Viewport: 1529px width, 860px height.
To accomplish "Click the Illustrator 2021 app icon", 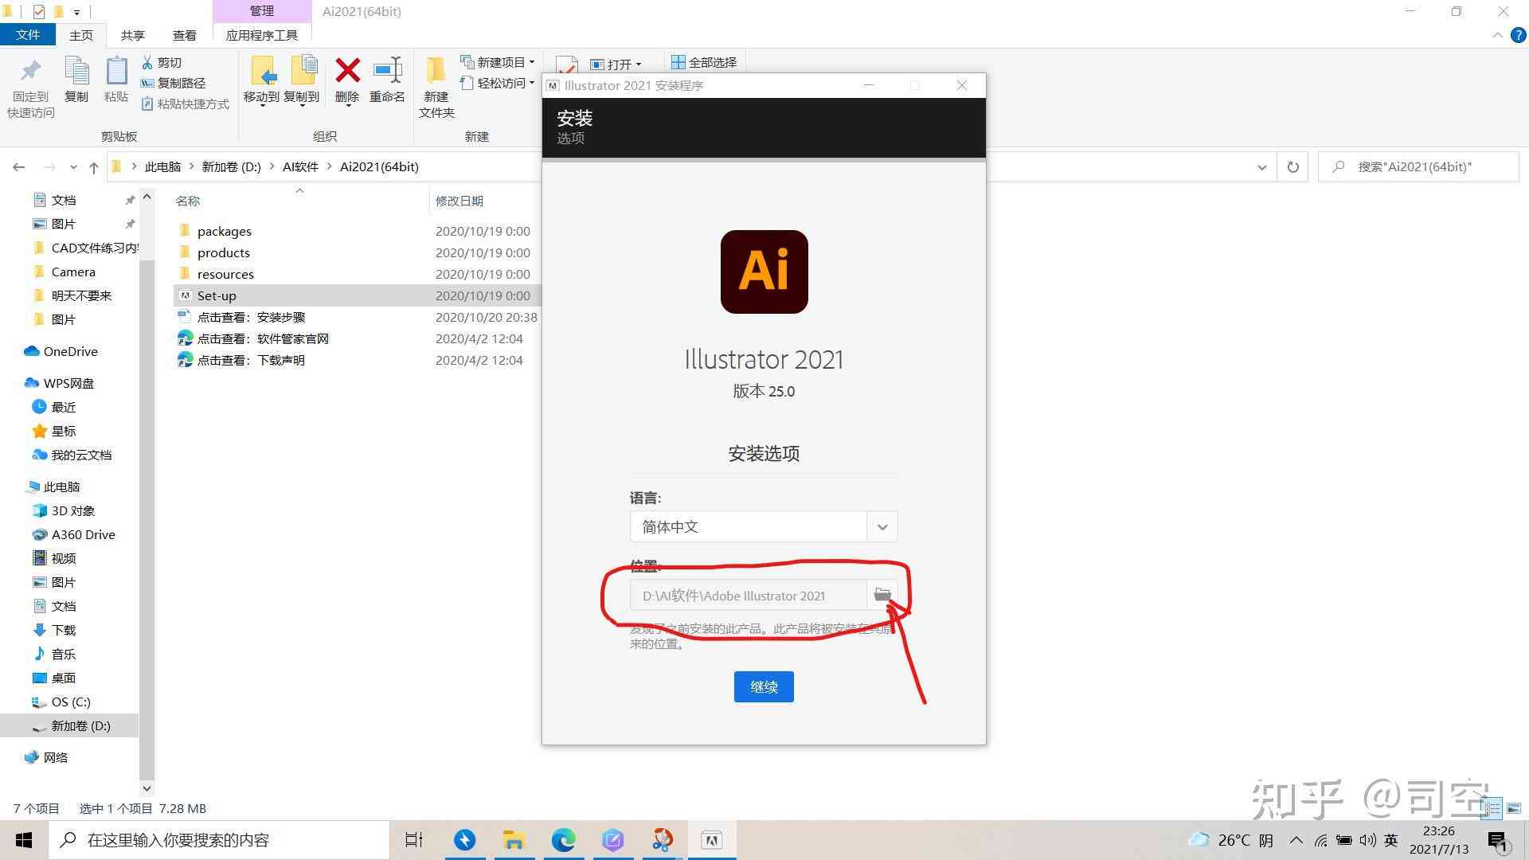I will [764, 272].
